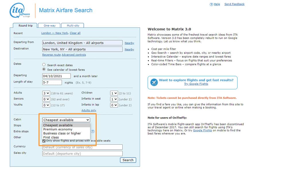The image size is (287, 170).
Task: Collapse the Cabin dropdown
Action: point(66,120)
